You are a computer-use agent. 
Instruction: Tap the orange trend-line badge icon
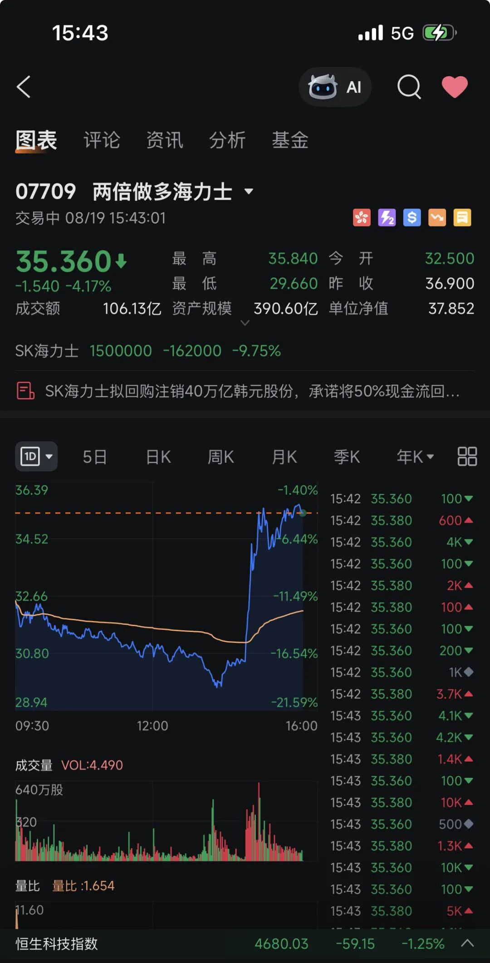[437, 217]
